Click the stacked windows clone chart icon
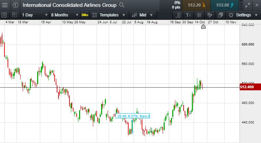 (220, 15)
